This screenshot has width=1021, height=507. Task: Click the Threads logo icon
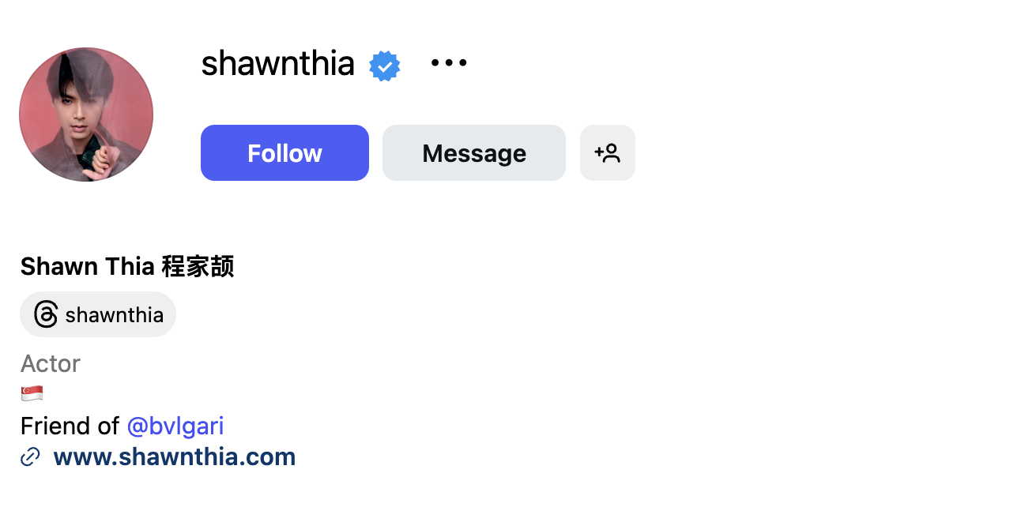pyautogui.click(x=45, y=314)
